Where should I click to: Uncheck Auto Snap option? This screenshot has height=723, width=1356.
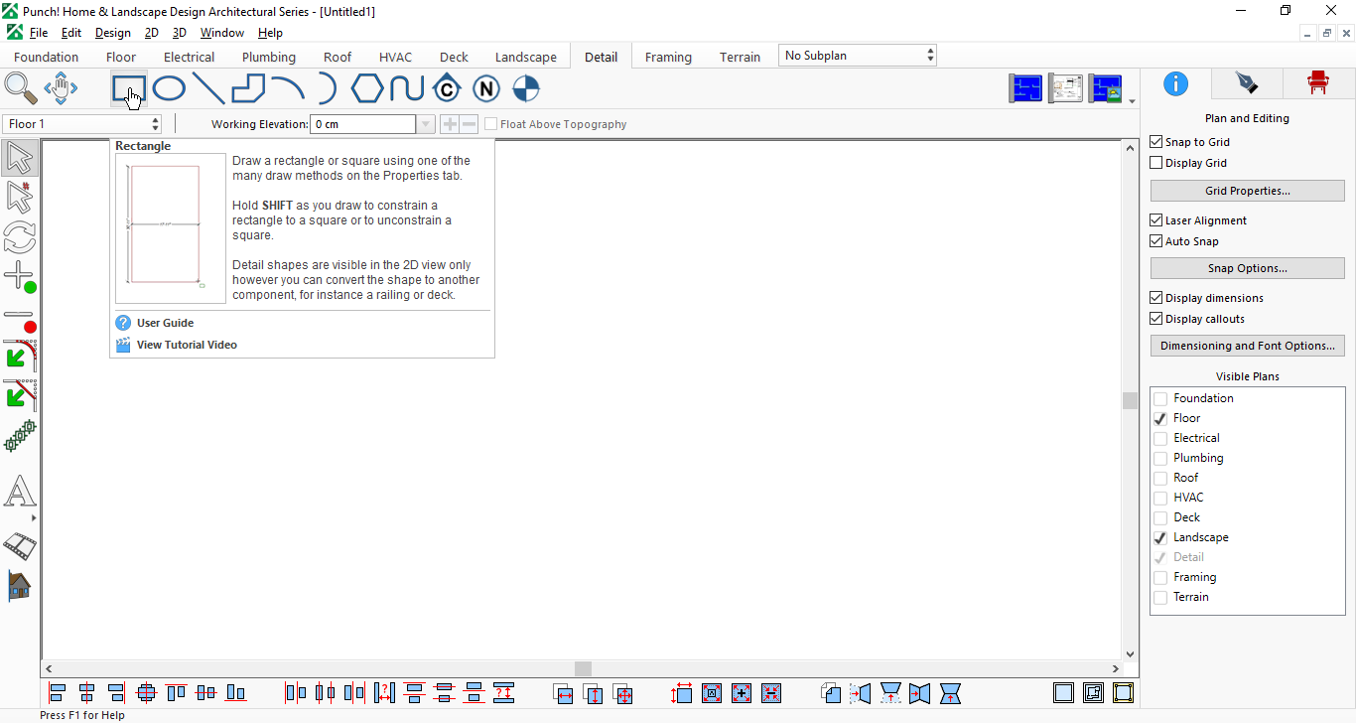(x=1155, y=241)
